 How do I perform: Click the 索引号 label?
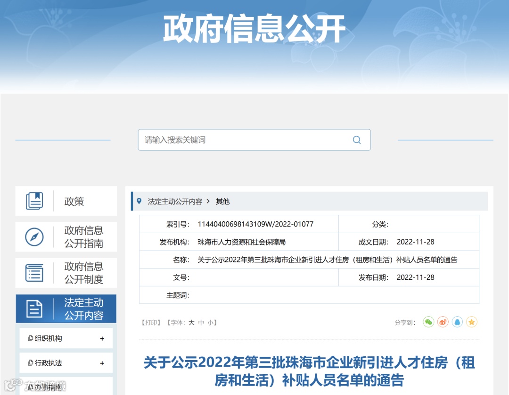[178, 224]
